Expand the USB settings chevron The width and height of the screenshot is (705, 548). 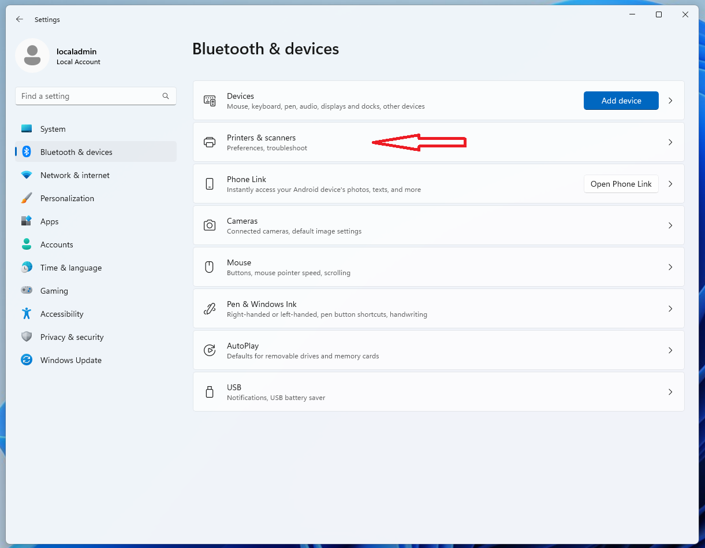click(670, 392)
